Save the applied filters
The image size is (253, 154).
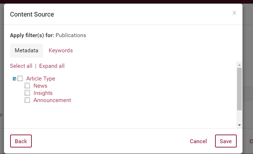(x=226, y=141)
